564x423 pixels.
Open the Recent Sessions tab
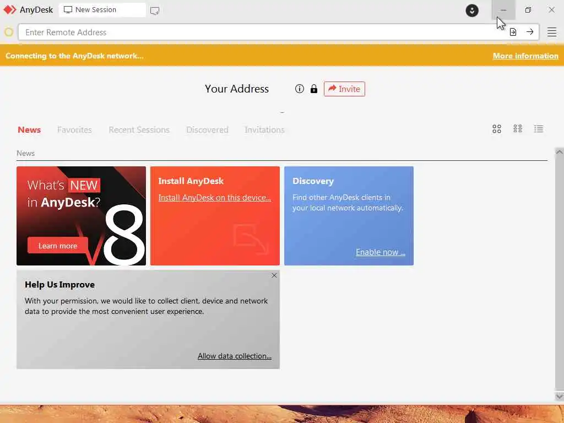(x=139, y=130)
